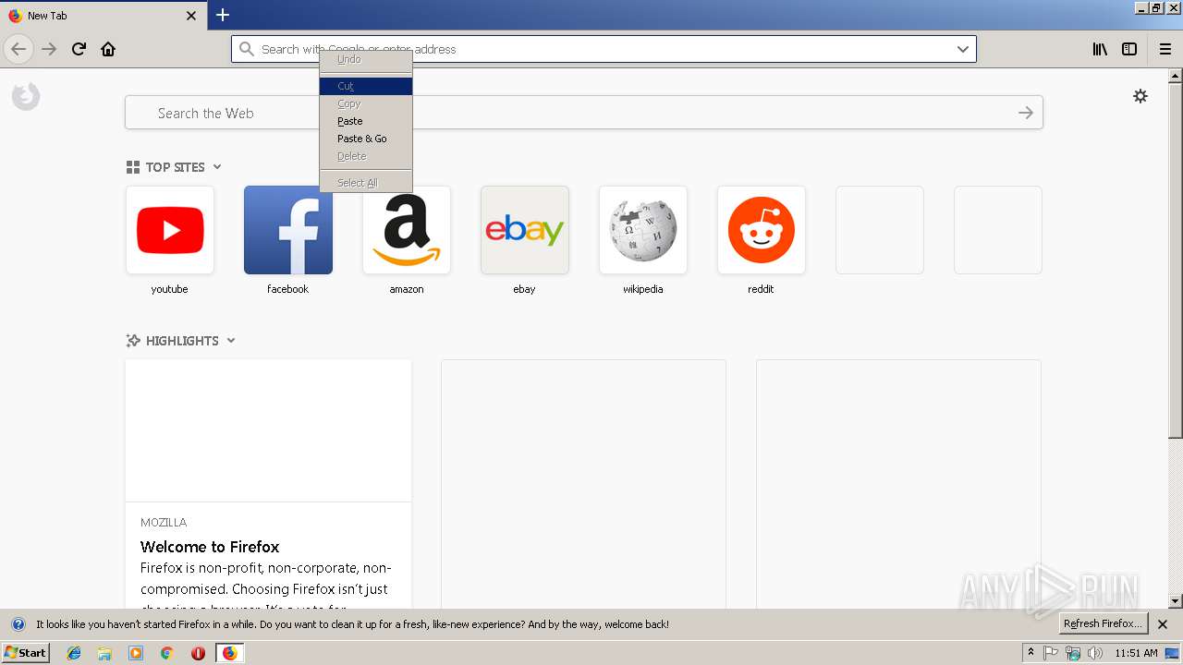Screen dimensions: 1183x665
Task: Click the 11:51 AM clock
Action: (1136, 653)
